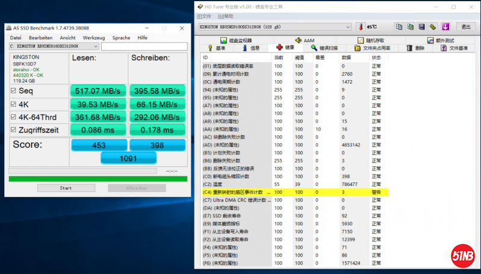The width and height of the screenshot is (481, 274).
Task: Open HD Tune options via the tools icon
Action: (433, 27)
